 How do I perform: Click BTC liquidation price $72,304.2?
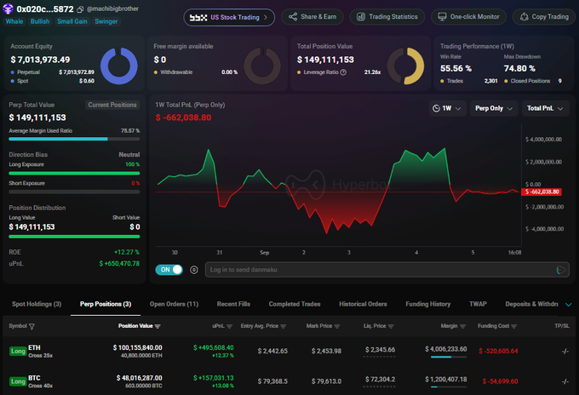point(380,380)
